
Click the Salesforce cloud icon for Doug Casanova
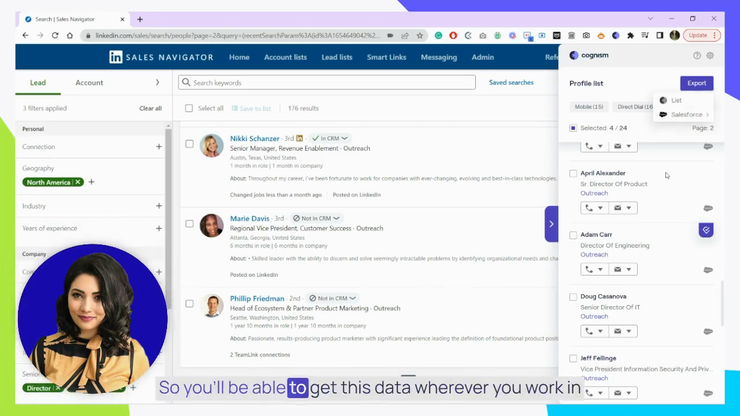708,332
